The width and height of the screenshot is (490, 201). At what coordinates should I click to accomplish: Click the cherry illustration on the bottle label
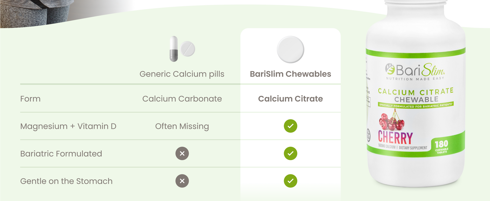[392, 121]
